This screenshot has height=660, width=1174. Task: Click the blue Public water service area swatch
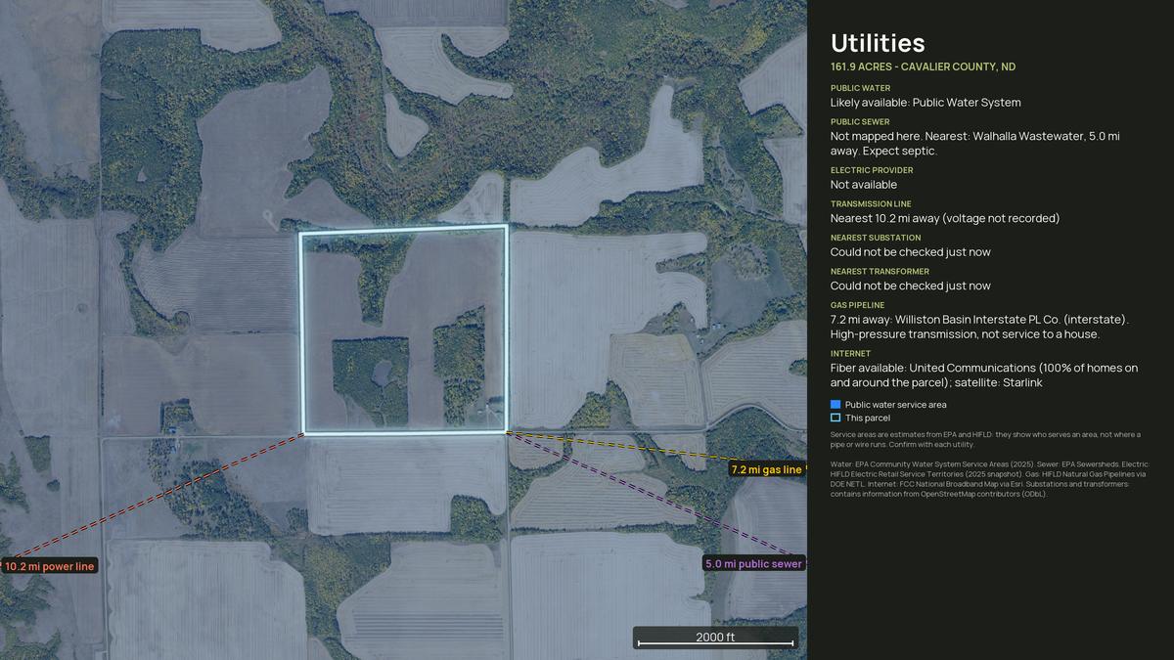[835, 404]
